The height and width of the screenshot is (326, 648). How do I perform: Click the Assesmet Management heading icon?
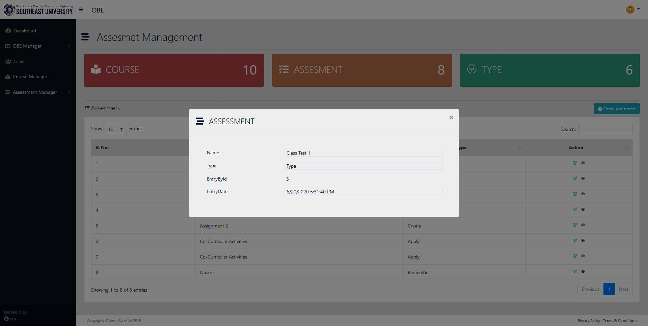pos(85,37)
